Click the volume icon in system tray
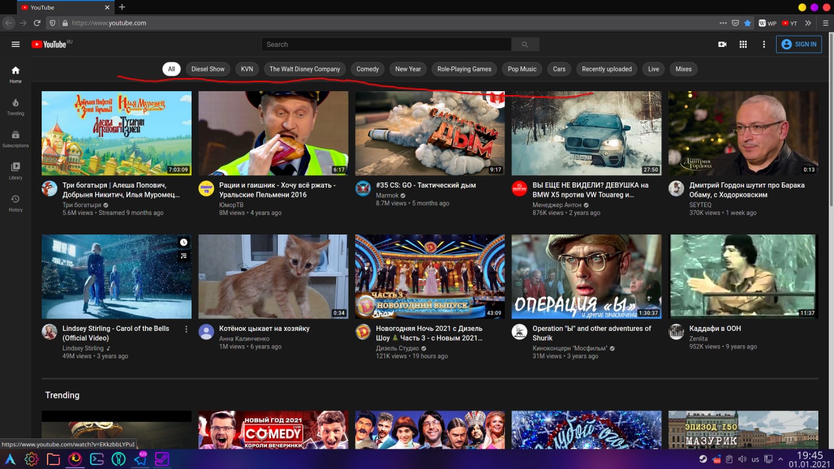The width and height of the screenshot is (834, 469). click(x=741, y=459)
